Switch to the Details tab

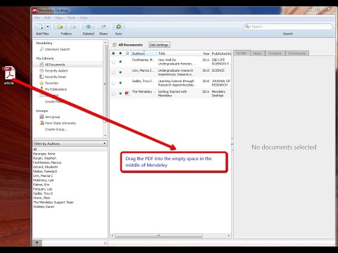coord(242,53)
